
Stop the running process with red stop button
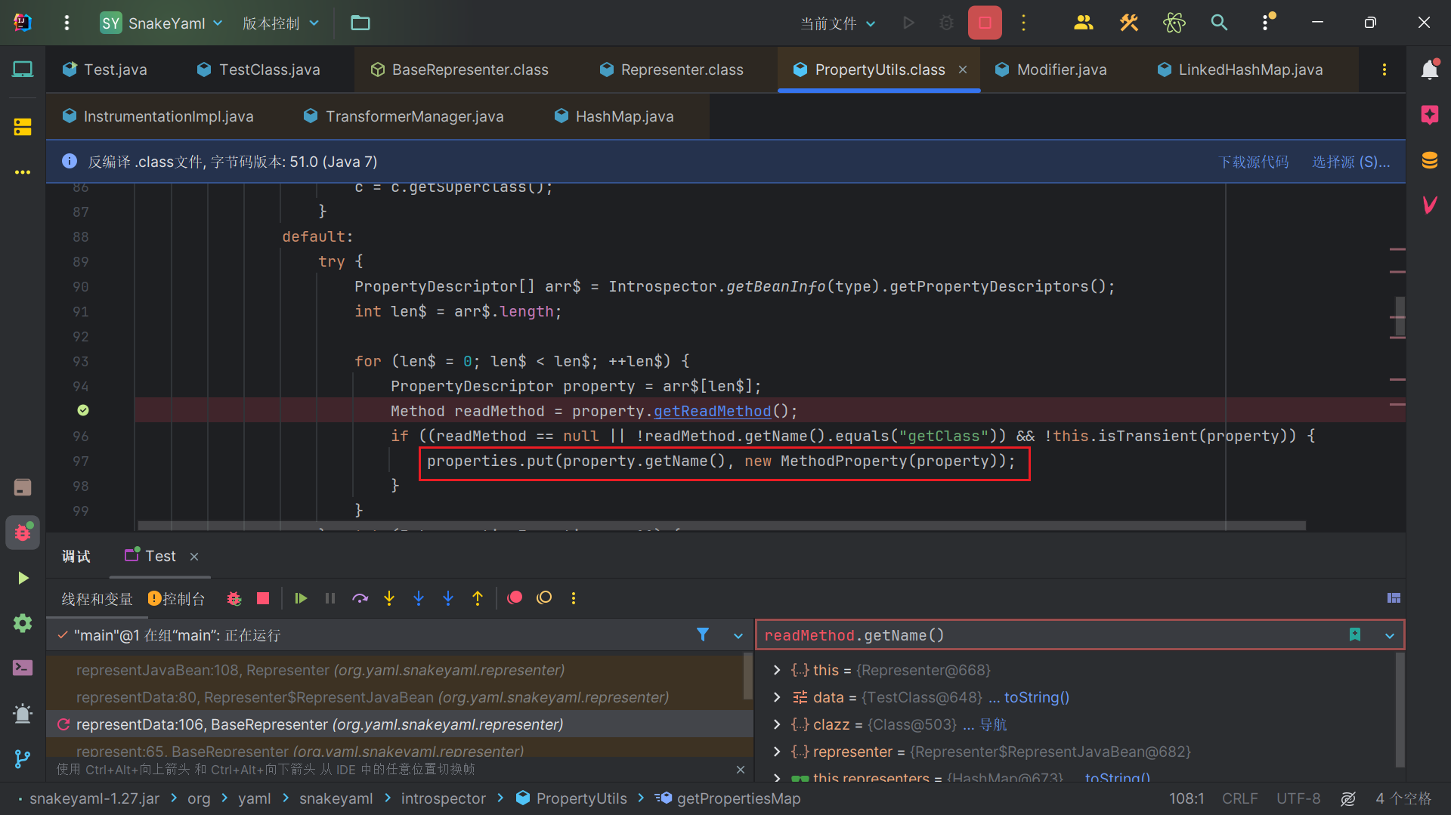click(985, 23)
